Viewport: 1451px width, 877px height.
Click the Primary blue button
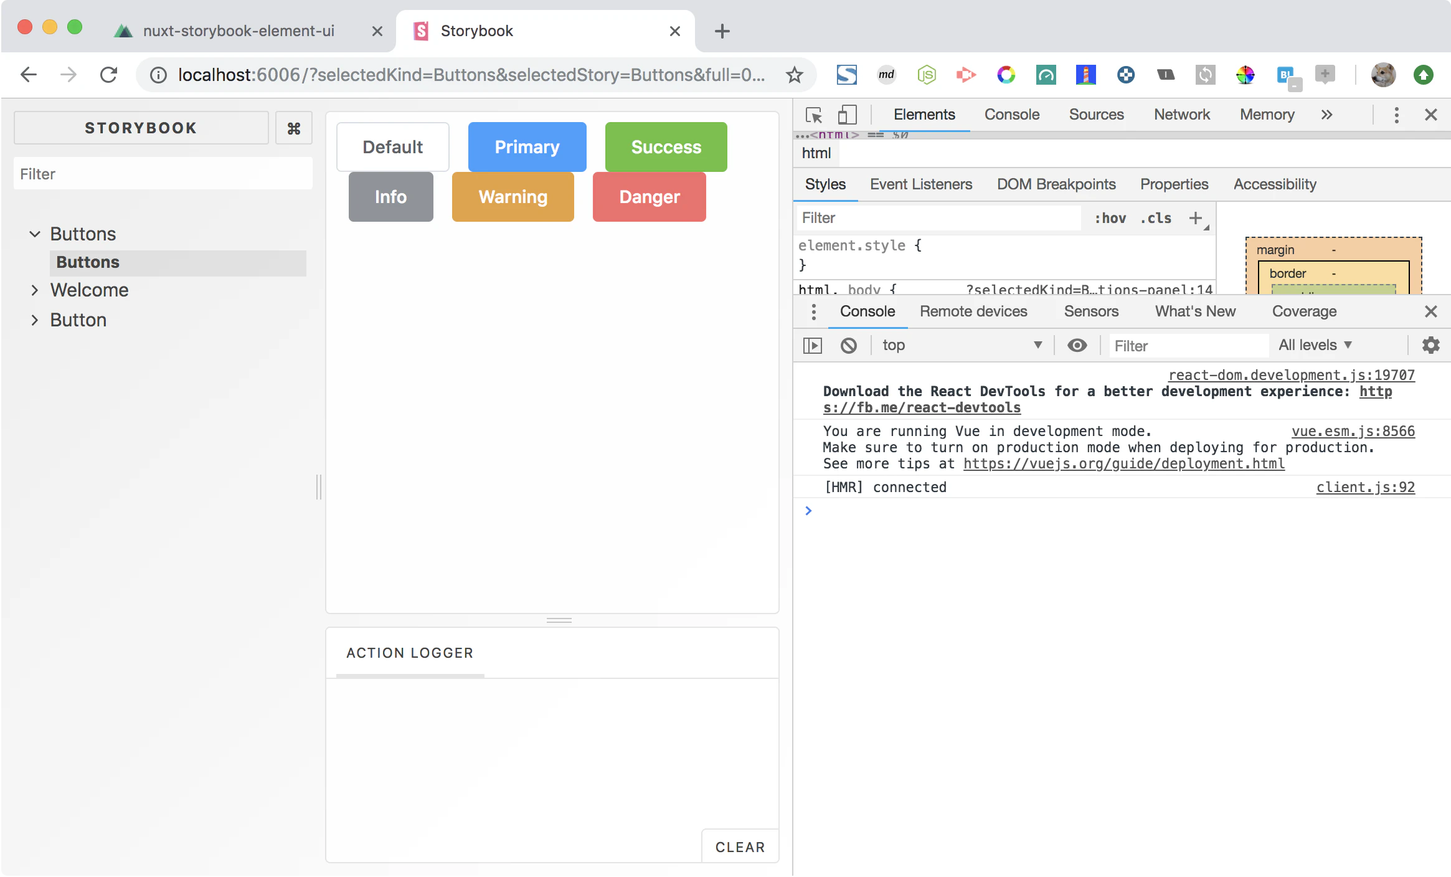click(x=527, y=147)
